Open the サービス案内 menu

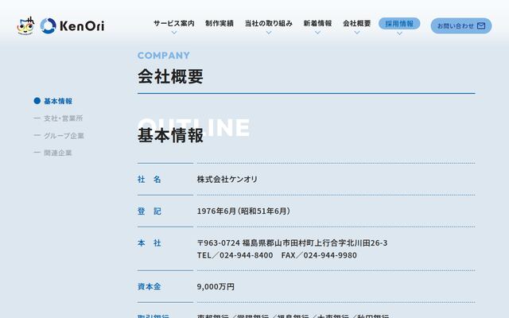(x=174, y=23)
